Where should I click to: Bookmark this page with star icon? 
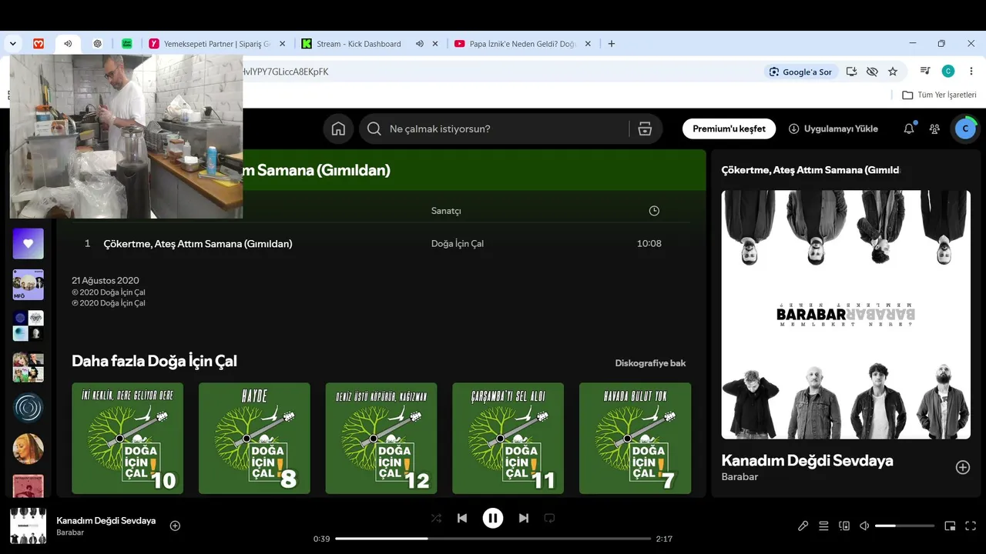point(893,72)
